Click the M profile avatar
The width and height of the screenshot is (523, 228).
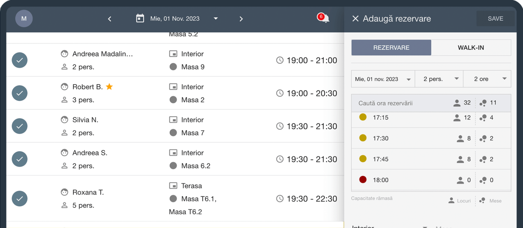(x=24, y=19)
